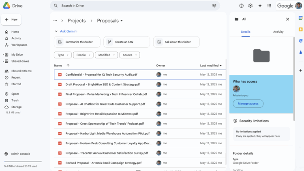Click PDF icon of Draft BrightHive SEO proposal

coord(60,84)
